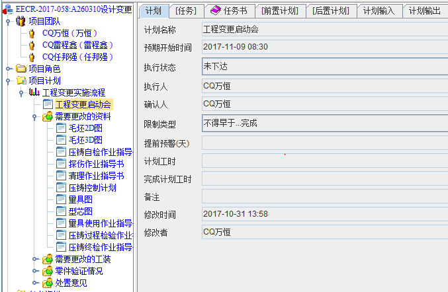Switch to the [任务] tab

coord(186,11)
